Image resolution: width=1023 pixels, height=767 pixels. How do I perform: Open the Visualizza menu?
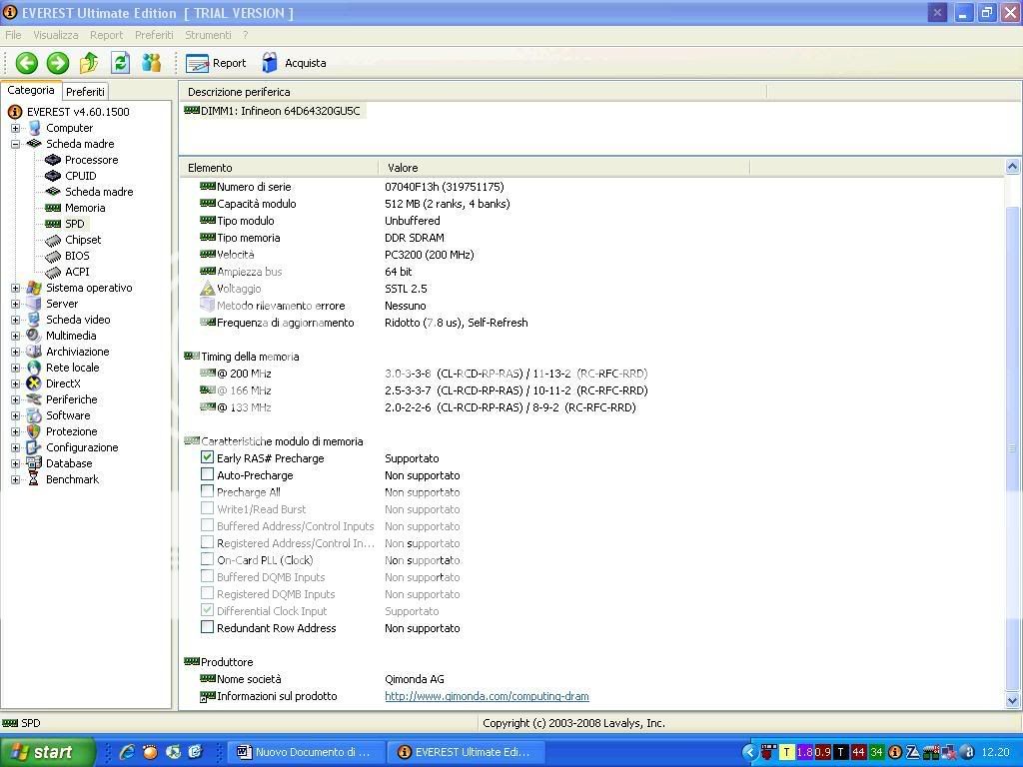(x=56, y=35)
